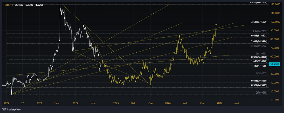Click the TradingView logo

(x=11, y=110)
